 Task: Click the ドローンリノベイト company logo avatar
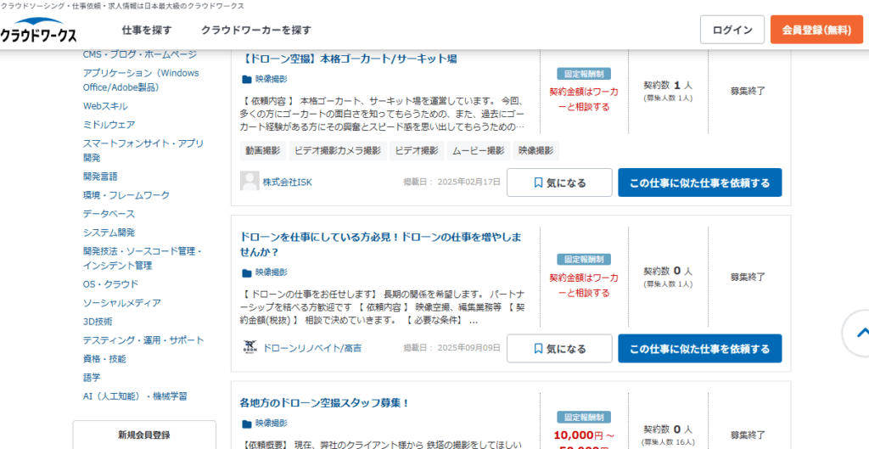coord(249,348)
